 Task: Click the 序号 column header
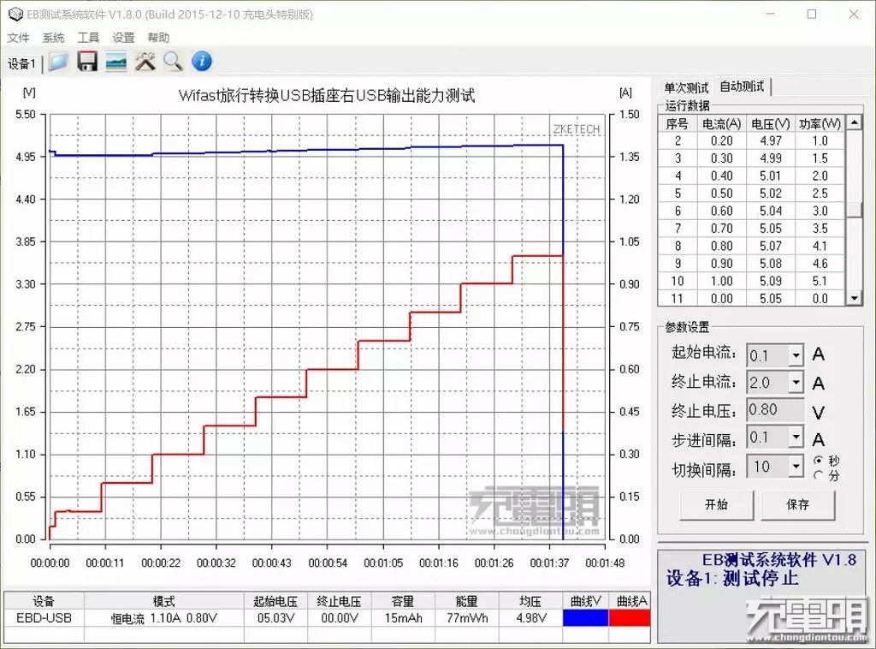678,123
